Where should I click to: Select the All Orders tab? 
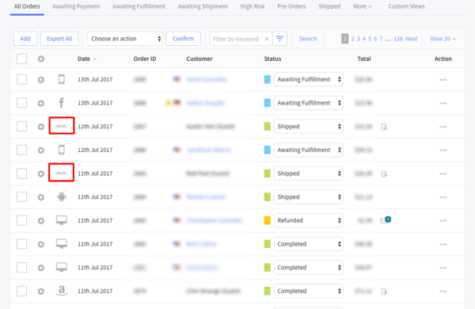27,6
